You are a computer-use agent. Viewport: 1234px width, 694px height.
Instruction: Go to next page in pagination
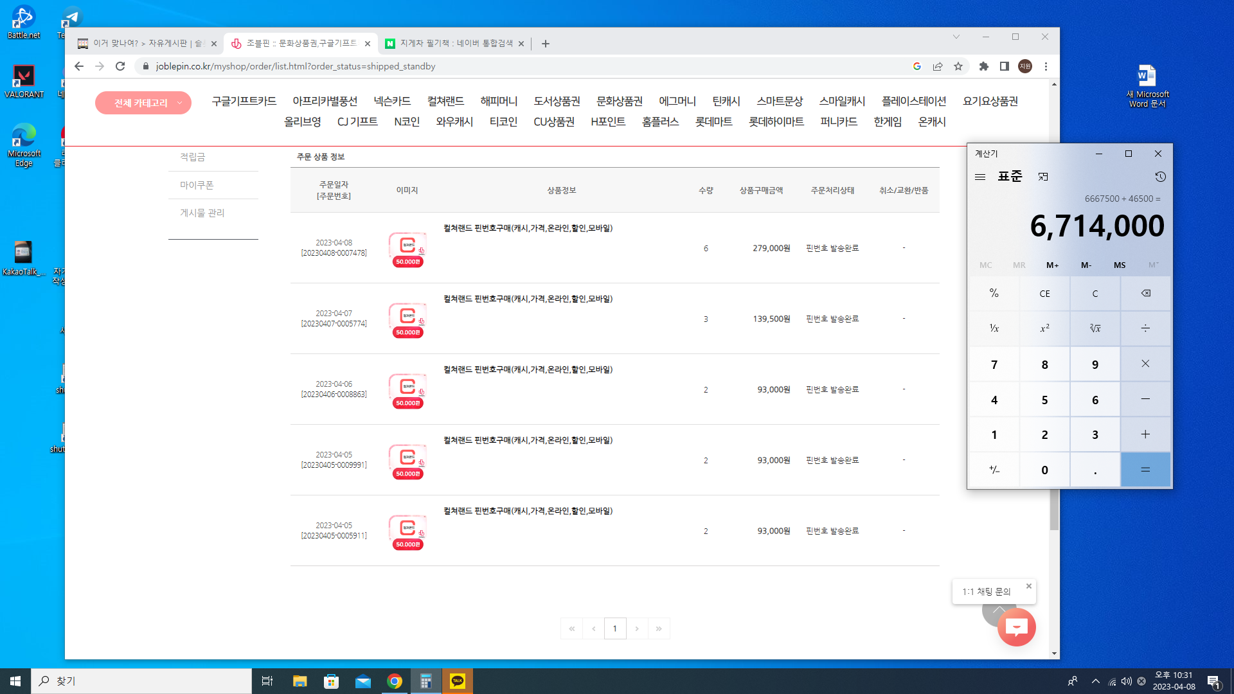click(x=637, y=628)
